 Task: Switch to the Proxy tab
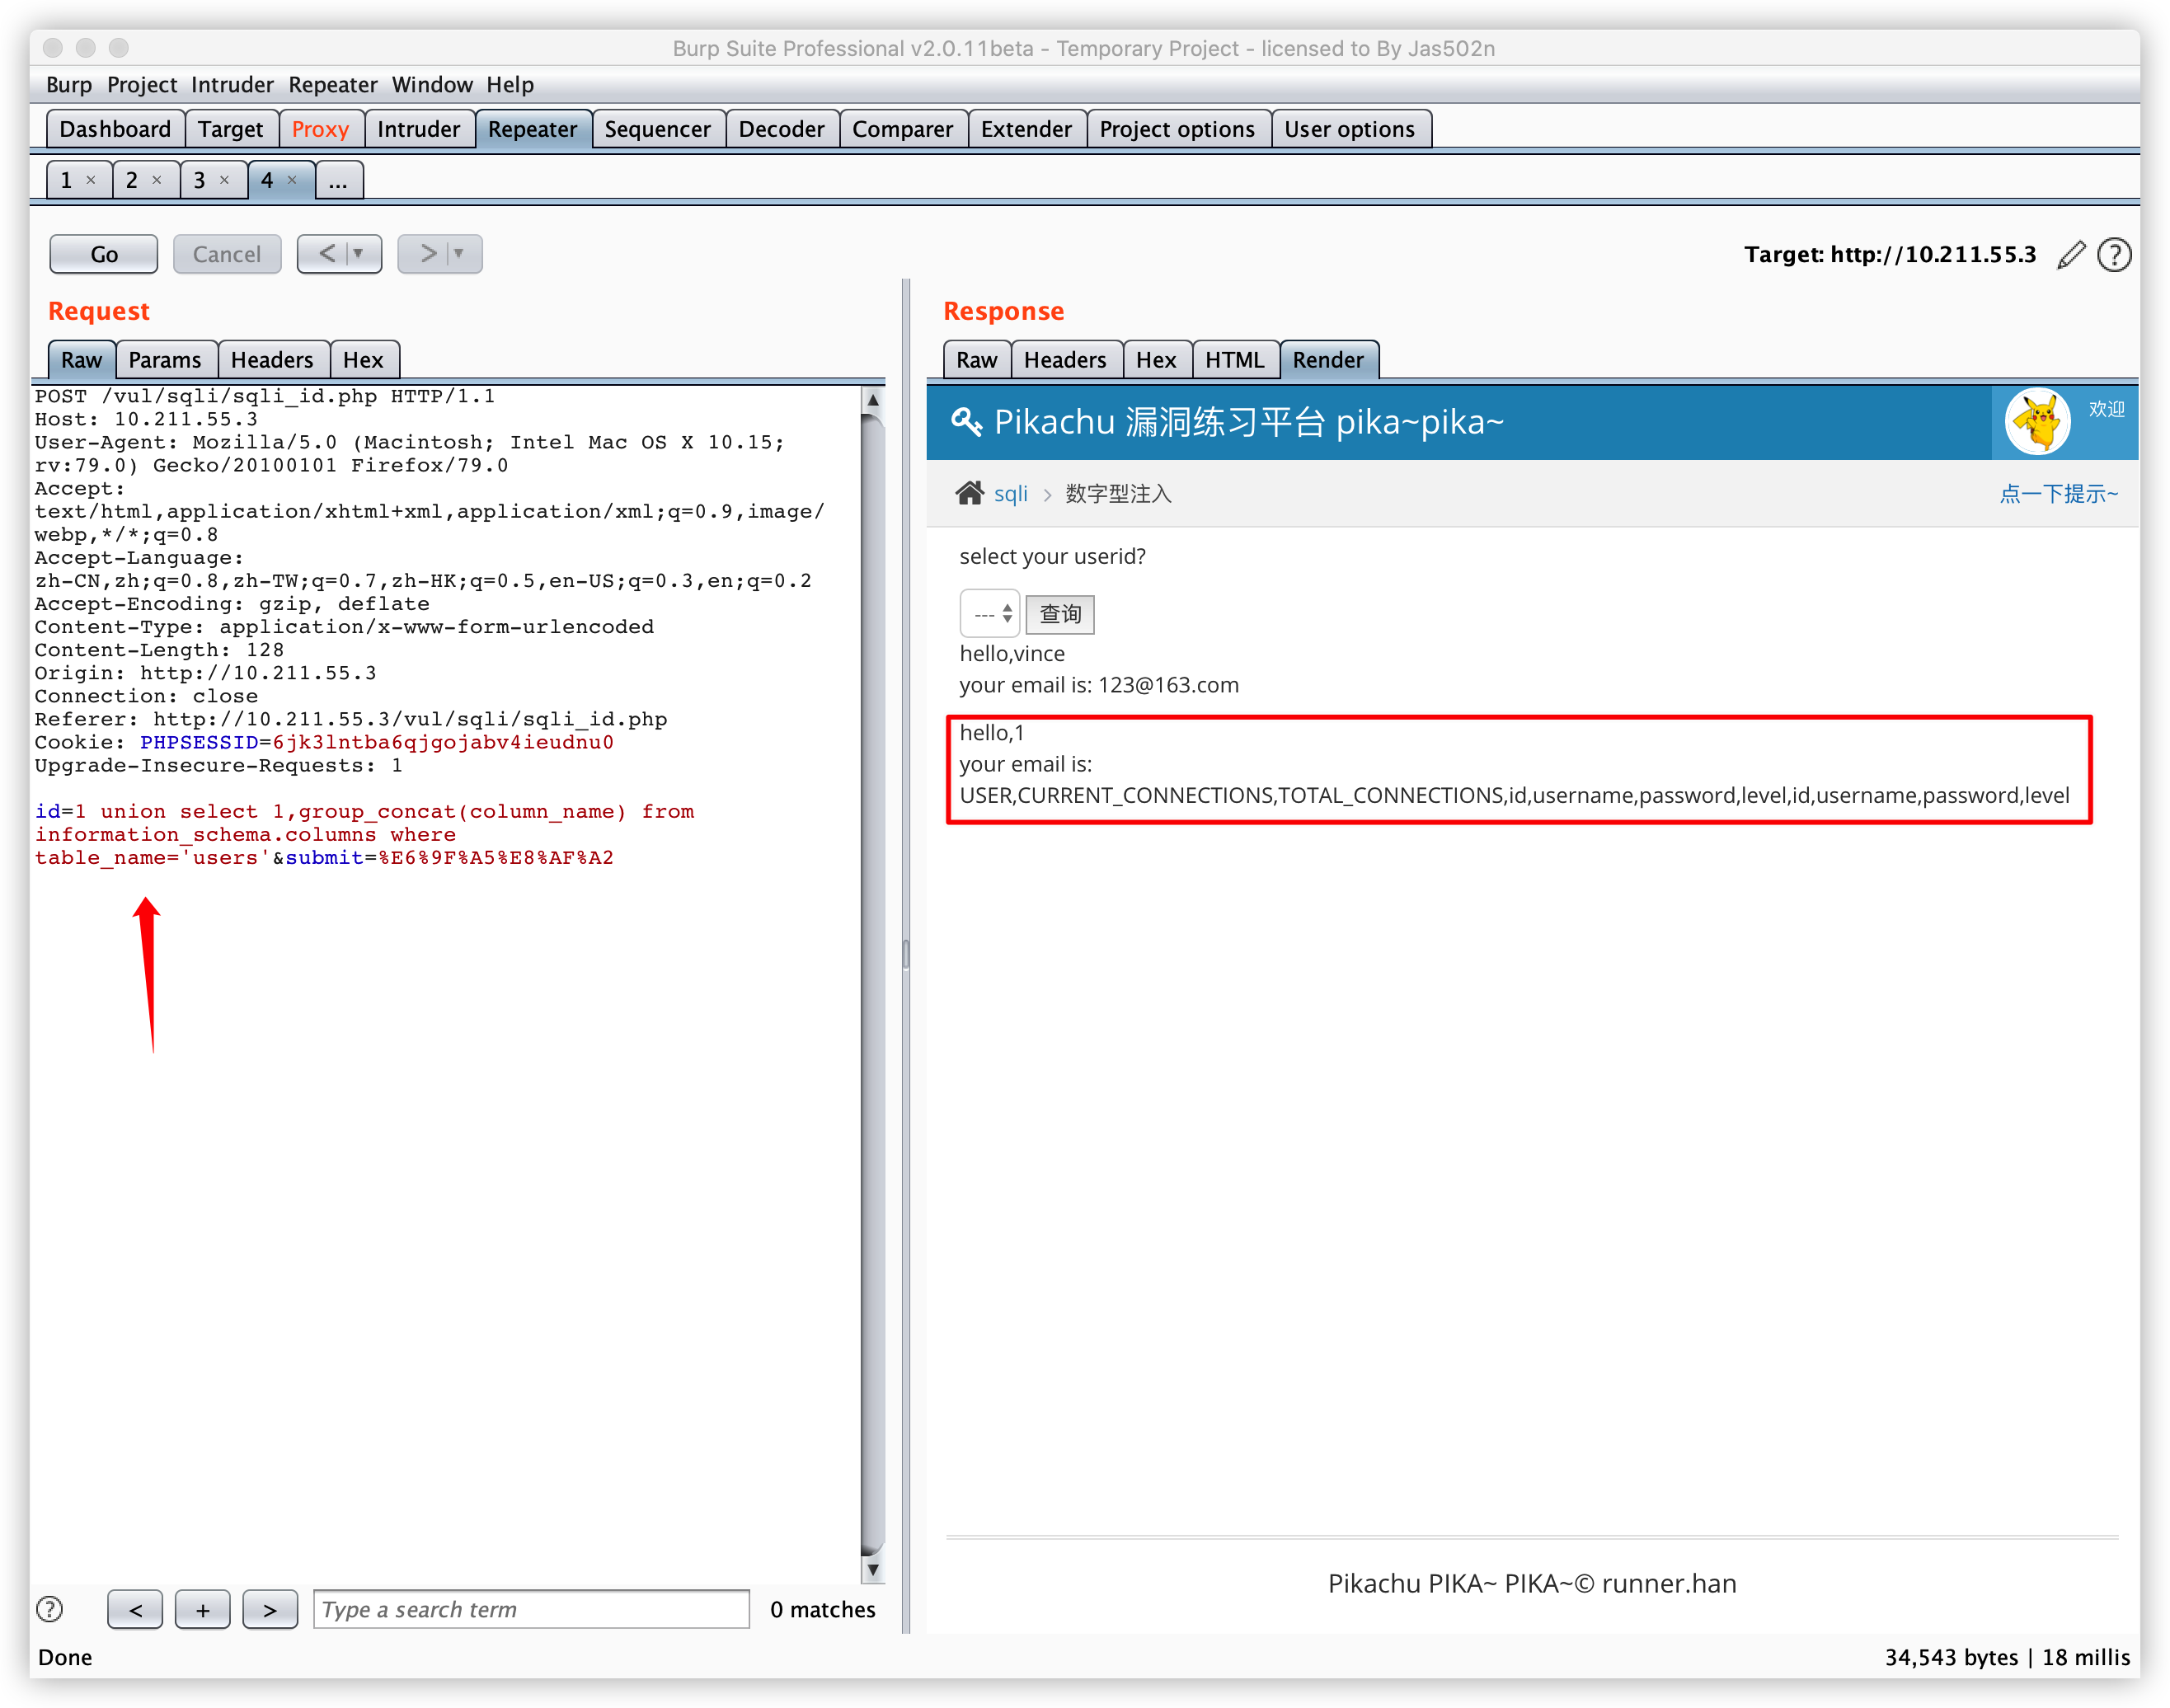[x=320, y=129]
